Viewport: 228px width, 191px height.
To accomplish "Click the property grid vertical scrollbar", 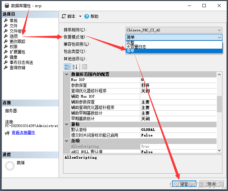I will click(219, 104).
